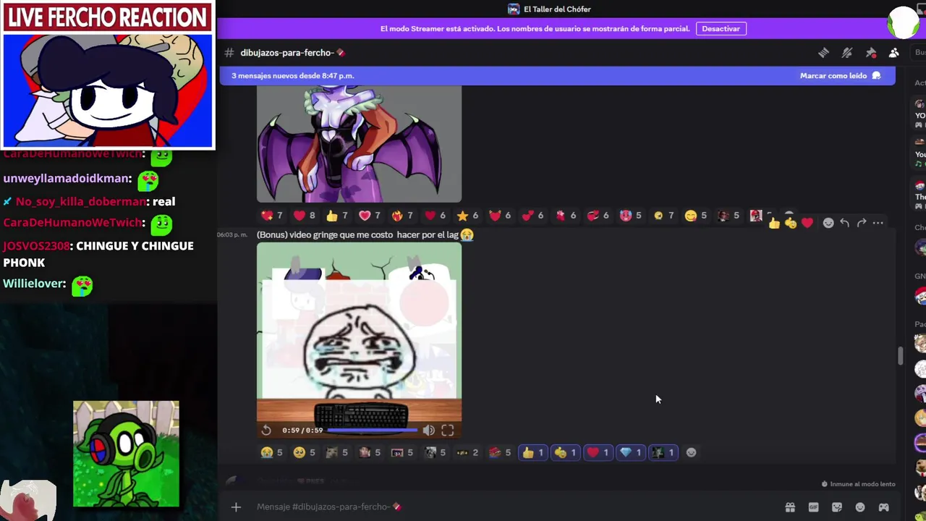Toggle the reaction showing count 2

tap(467, 452)
